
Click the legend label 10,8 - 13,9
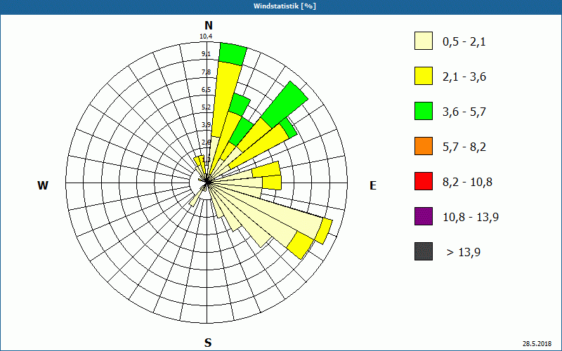(471, 218)
